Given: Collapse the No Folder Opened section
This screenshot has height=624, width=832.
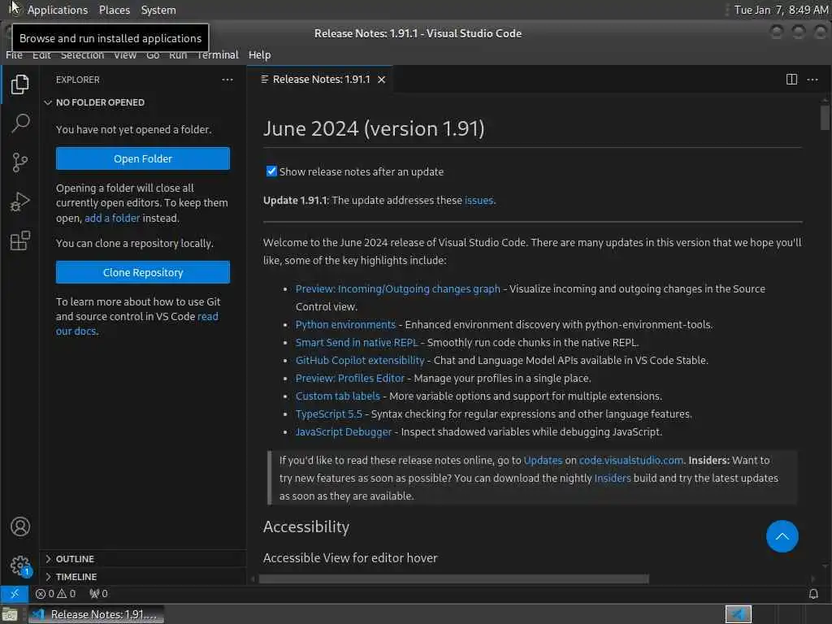Looking at the screenshot, I should pyautogui.click(x=142, y=102).
